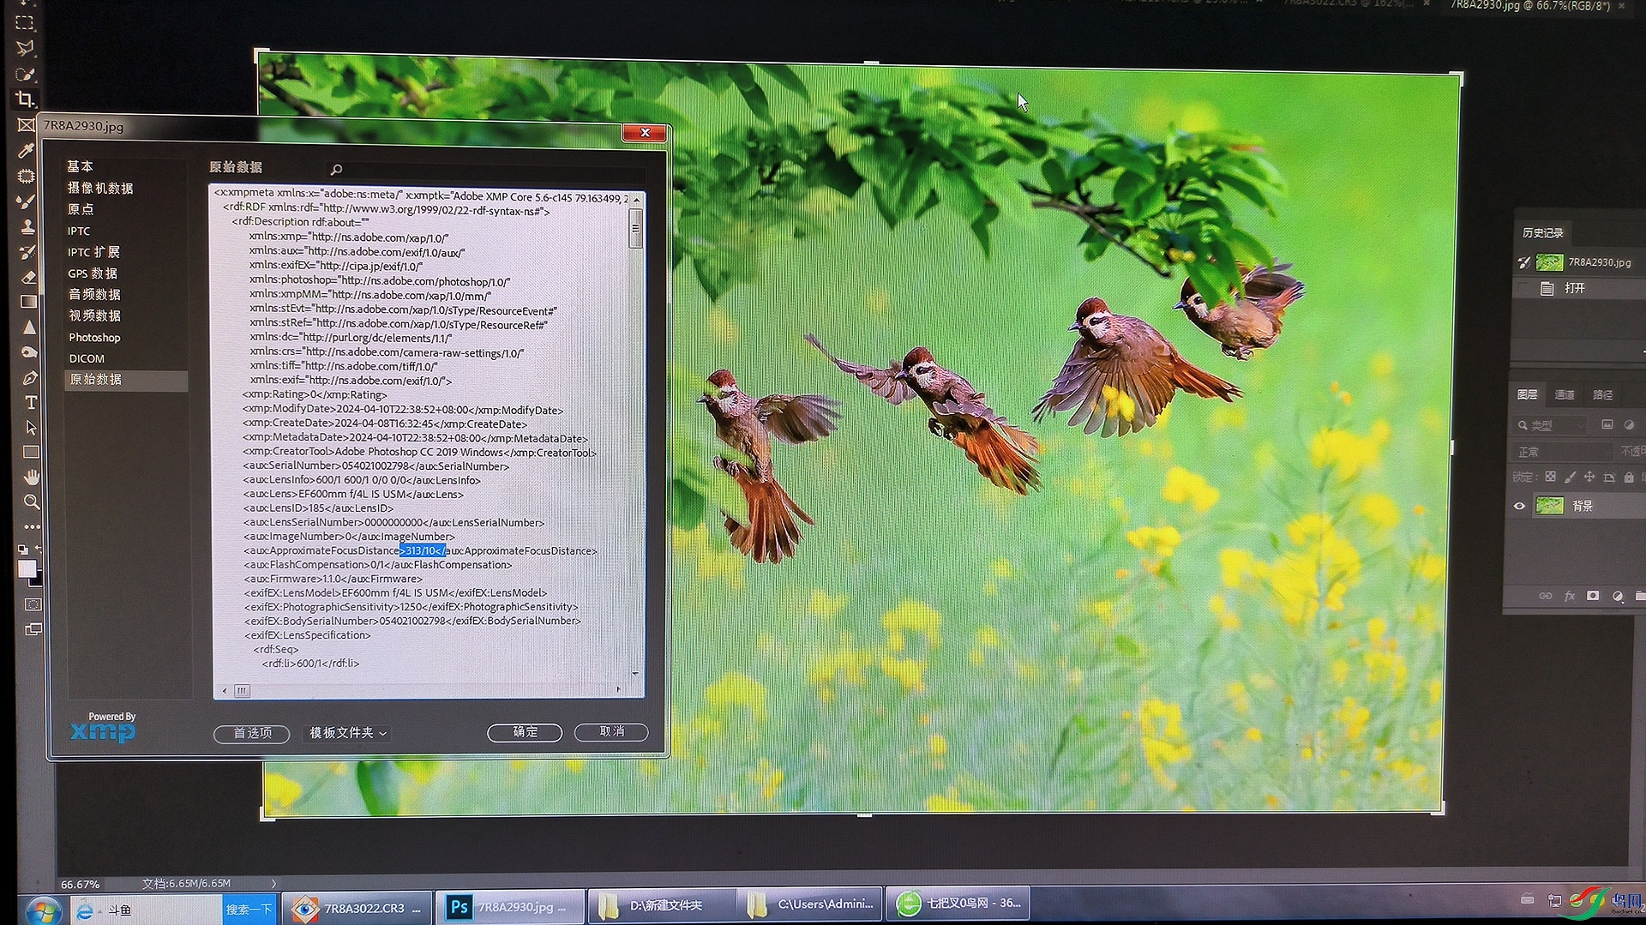Screen dimensions: 1646x925
Task: Open the layer blend mode 正常 dropdown
Action: pos(1563,452)
